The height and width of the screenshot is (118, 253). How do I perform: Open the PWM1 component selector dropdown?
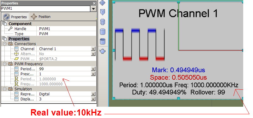[93, 9]
